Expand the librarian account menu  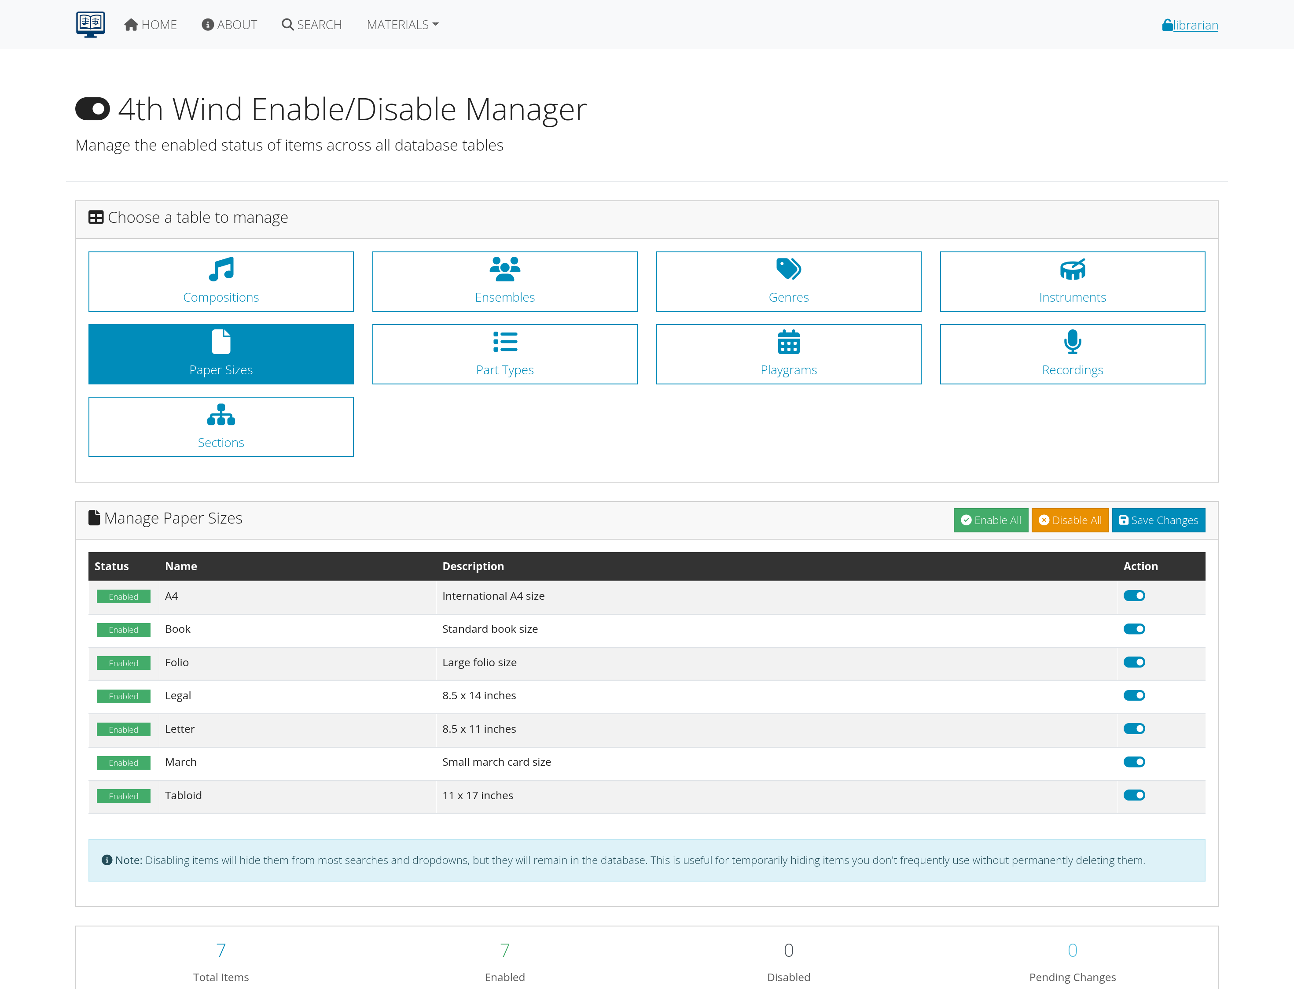point(1190,25)
